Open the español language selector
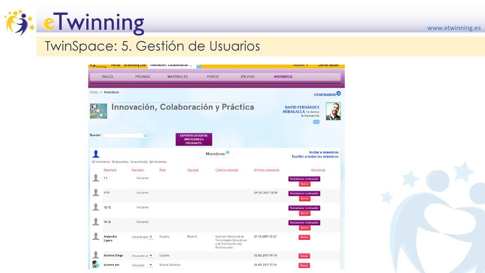The width and height of the screenshot is (485, 273). [300, 65]
